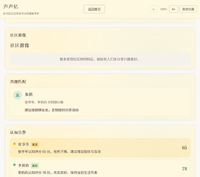200x177 pixels.
Task: Click the 认知告警 section heading
Action: click(18, 133)
